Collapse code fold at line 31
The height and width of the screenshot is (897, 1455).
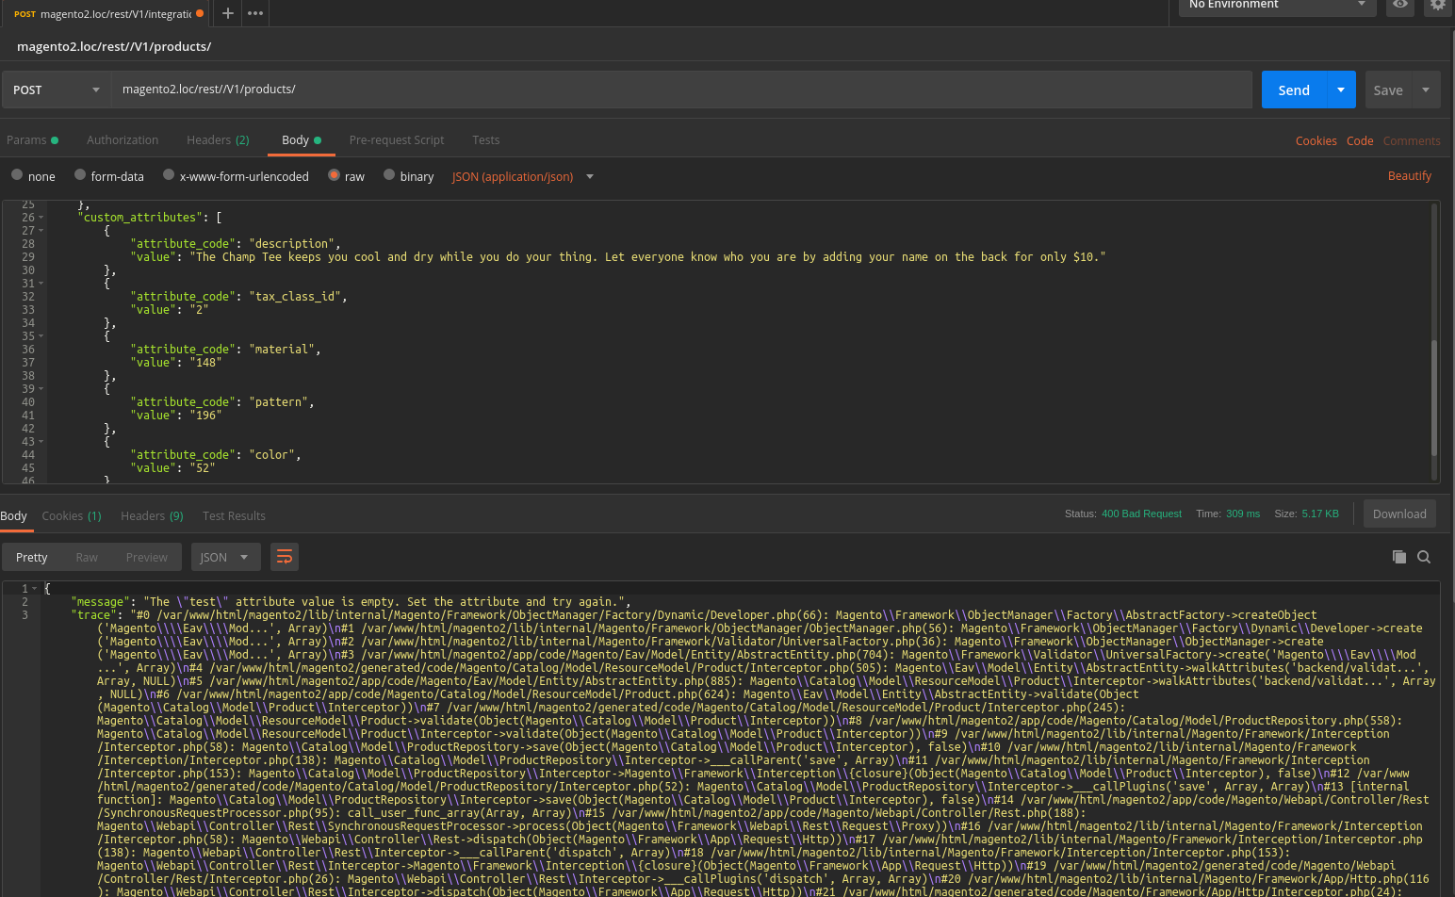point(41,284)
